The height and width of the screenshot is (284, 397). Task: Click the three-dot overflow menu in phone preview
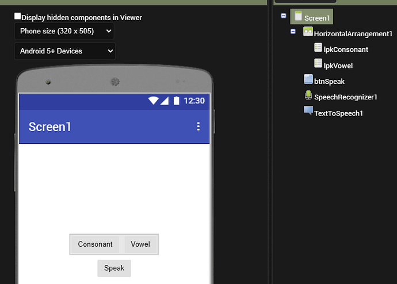[x=199, y=126]
